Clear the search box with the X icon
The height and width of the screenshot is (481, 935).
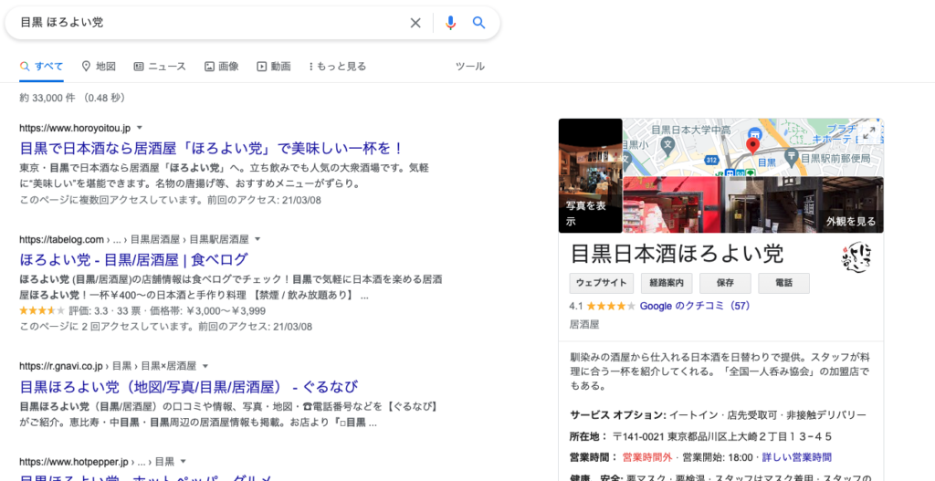(x=415, y=23)
